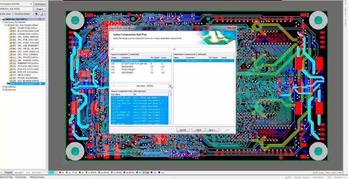Select the File View radio option
The image size is (348, 179).
pos(6,14)
